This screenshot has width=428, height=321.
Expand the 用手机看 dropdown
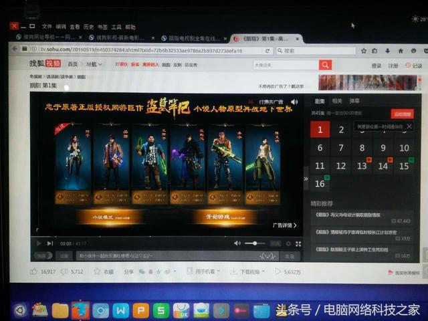pyautogui.click(x=203, y=272)
